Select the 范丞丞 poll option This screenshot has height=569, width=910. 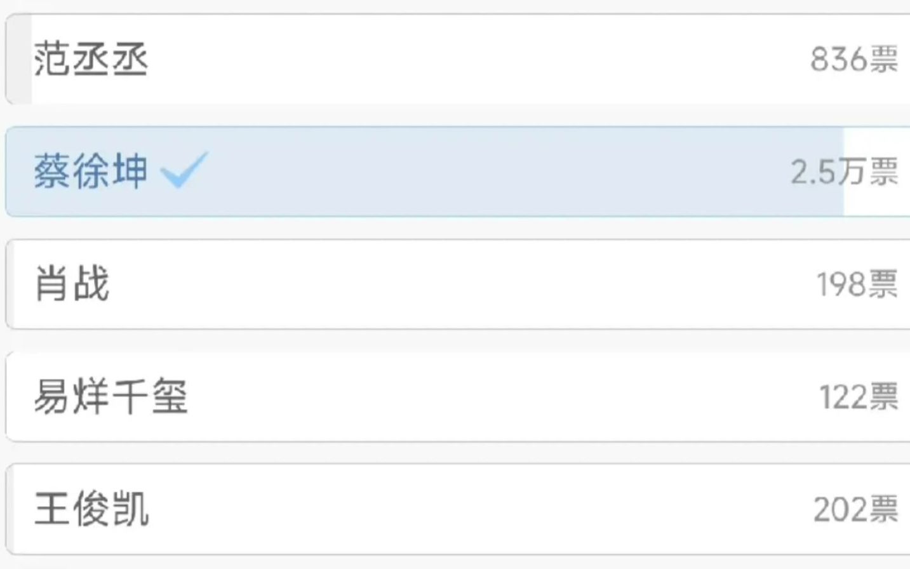(x=457, y=59)
